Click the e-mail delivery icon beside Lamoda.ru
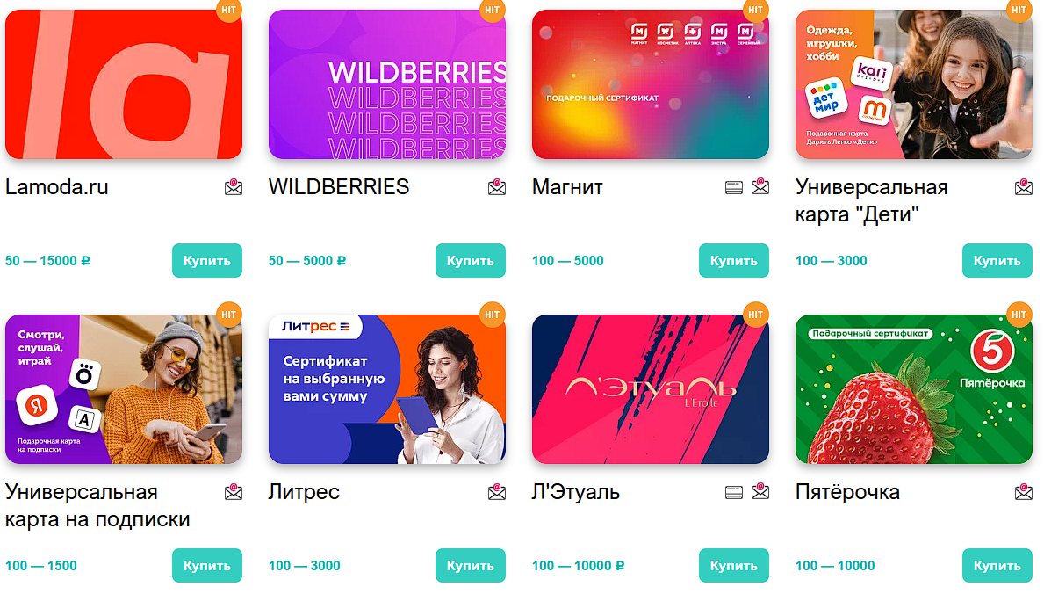This screenshot has height=594, width=1044. point(234,187)
